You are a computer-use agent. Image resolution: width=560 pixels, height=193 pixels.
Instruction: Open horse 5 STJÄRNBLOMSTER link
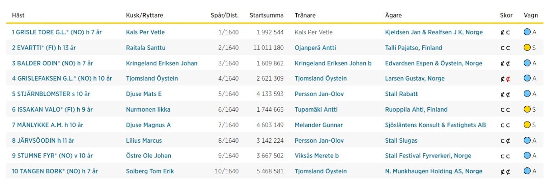click(51, 94)
